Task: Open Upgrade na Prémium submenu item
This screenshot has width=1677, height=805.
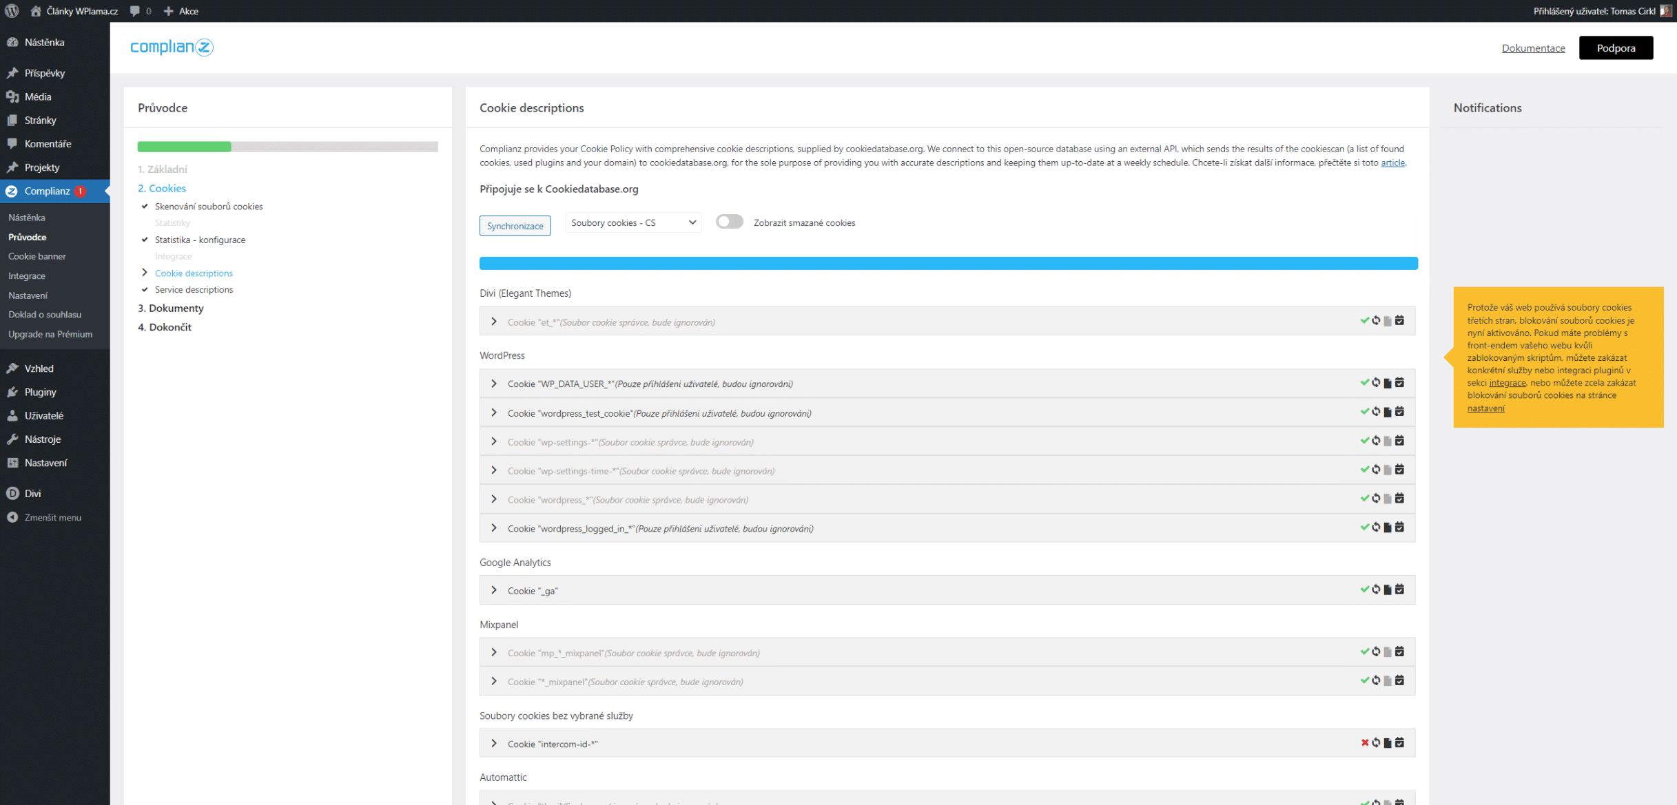Action: [50, 334]
